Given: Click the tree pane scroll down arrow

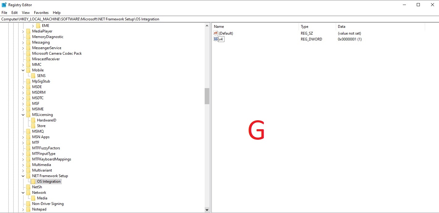Looking at the screenshot, I should (x=207, y=210).
